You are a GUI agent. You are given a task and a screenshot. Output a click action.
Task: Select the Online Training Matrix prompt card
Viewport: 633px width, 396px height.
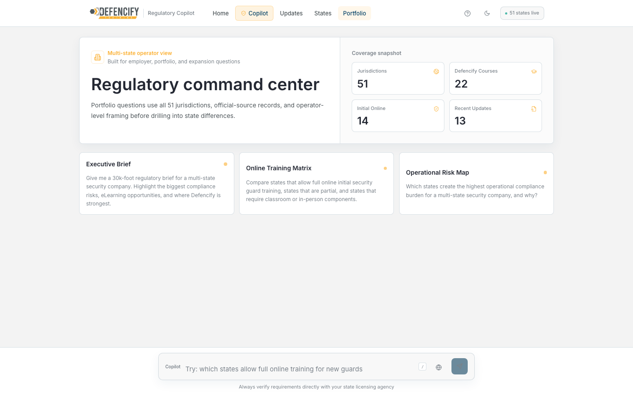[x=316, y=183]
